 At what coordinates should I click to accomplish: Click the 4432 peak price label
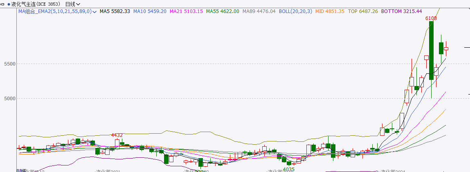(117, 135)
